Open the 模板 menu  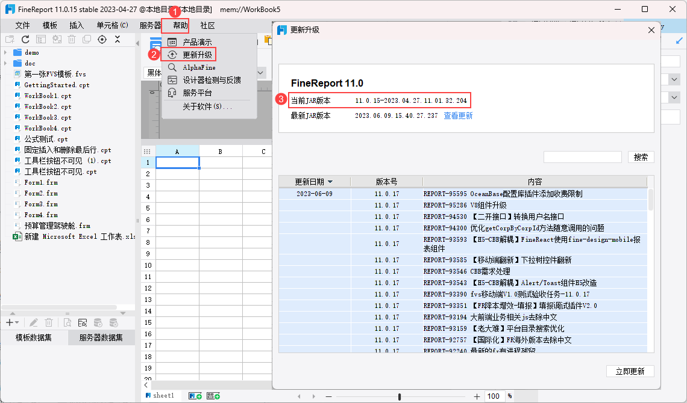pyautogui.click(x=49, y=25)
